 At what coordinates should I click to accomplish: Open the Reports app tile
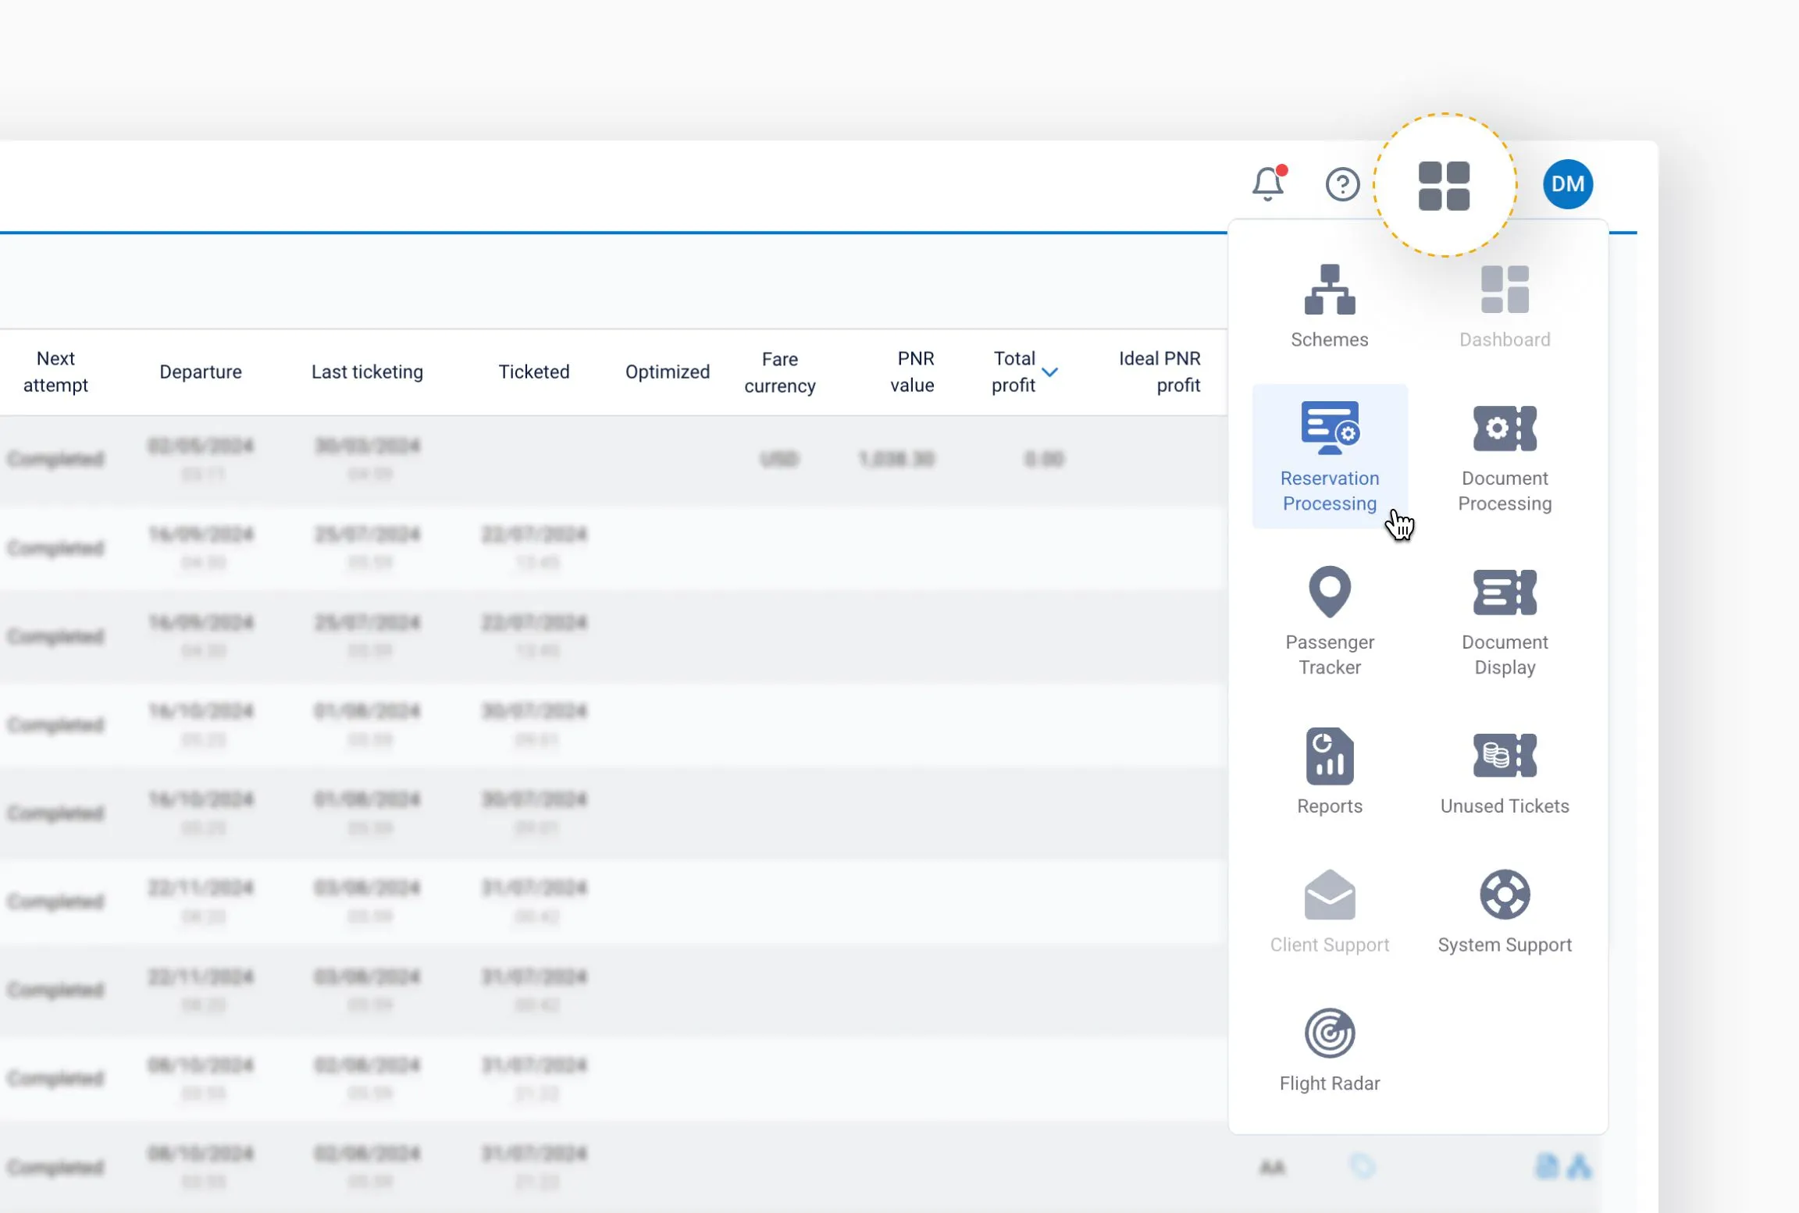[1329, 771]
